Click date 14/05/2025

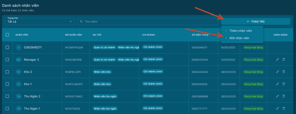pyautogui.click(x=228, y=47)
